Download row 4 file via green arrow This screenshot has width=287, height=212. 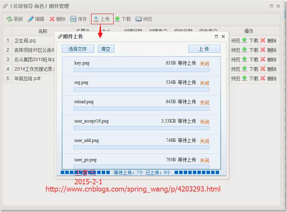pos(244,69)
